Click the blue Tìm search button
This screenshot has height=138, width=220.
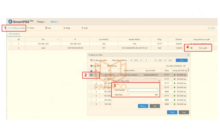181,60
